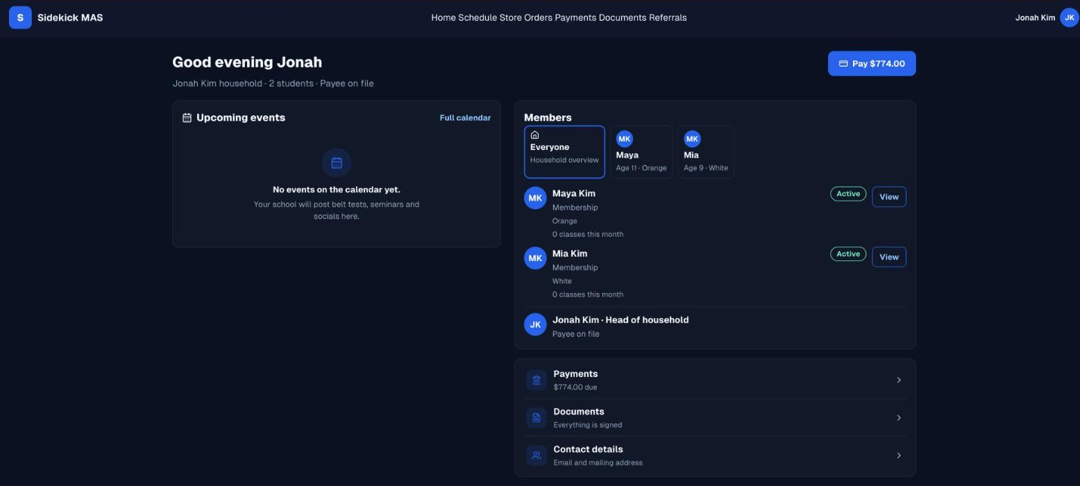Viewport: 1080px width, 486px height.
Task: Open Schedule in top navigation
Action: click(478, 18)
